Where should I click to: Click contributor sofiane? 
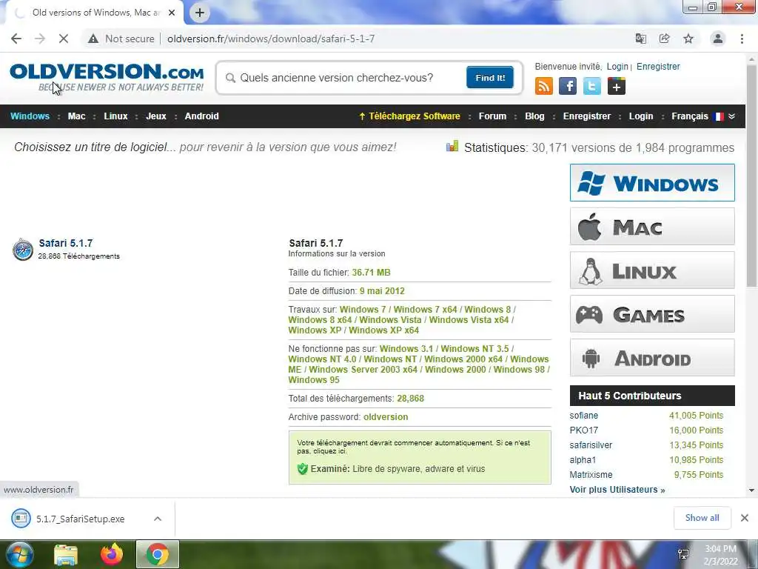pos(583,416)
